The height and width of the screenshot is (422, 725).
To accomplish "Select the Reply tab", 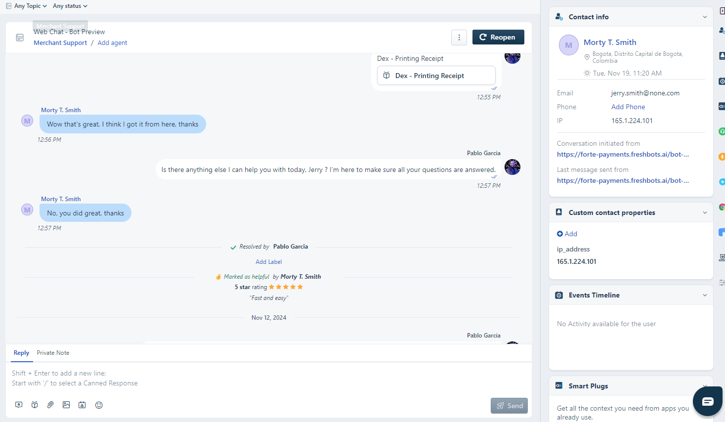I will click(x=21, y=353).
